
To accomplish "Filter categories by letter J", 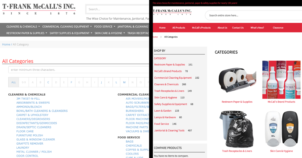I will coord(101,82).
